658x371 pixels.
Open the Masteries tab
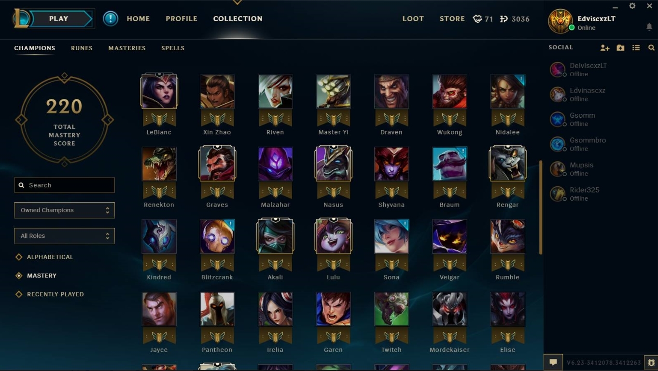coord(127,48)
